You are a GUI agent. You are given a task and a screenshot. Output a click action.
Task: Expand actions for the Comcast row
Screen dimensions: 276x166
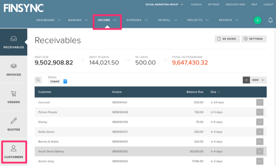(259, 102)
